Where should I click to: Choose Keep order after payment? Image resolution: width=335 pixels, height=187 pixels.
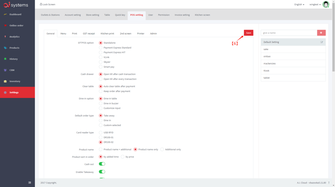coord(101,91)
